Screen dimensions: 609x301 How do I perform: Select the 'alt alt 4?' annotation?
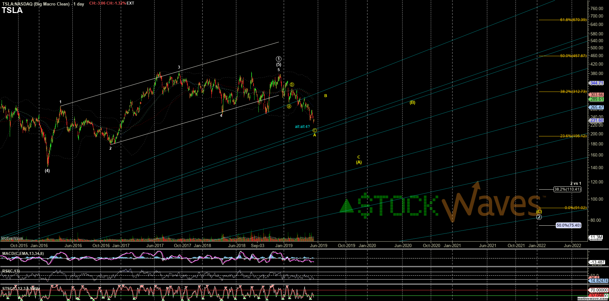302,127
